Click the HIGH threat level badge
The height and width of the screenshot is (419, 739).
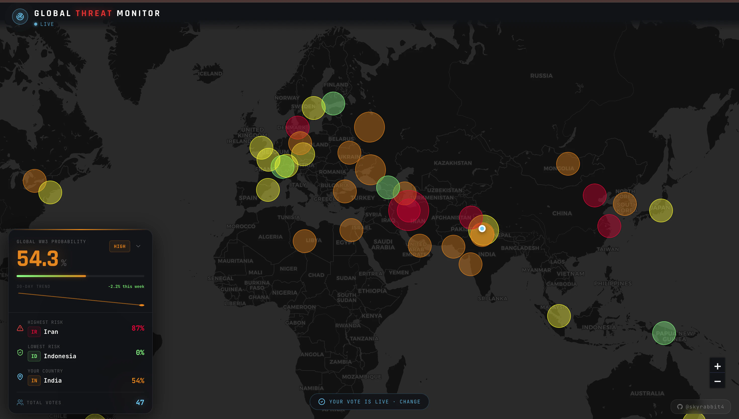tap(120, 246)
